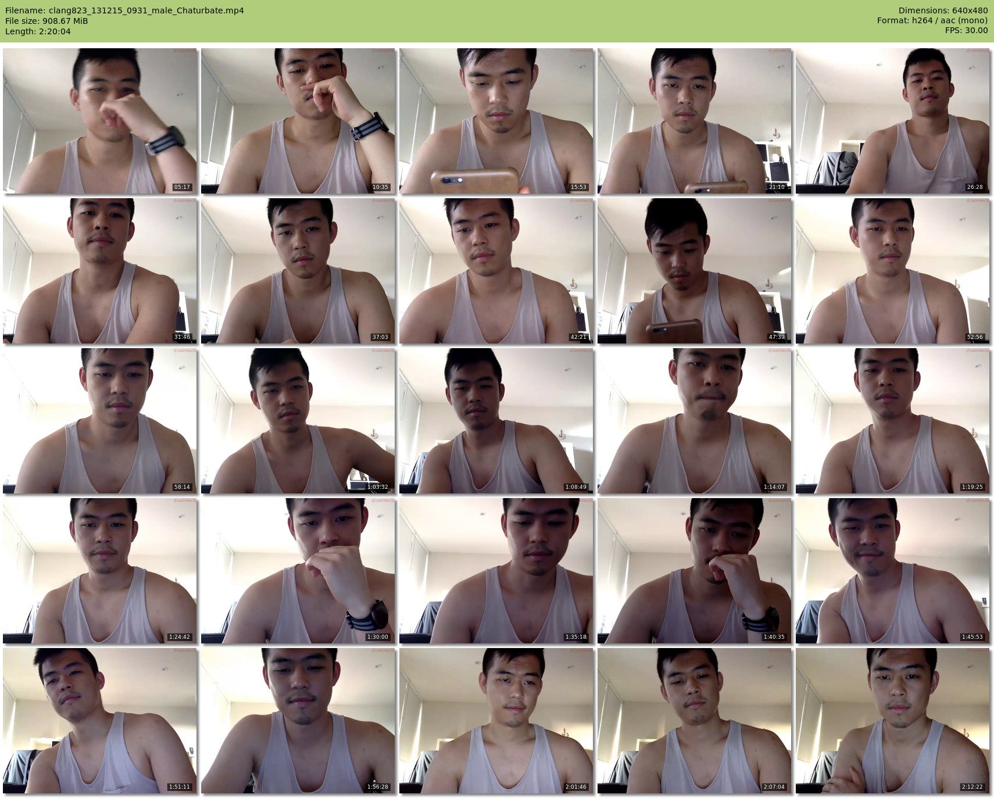Choose the thumbnail stamped 1:40:35
Image resolution: width=994 pixels, height=798 pixels.
point(694,571)
